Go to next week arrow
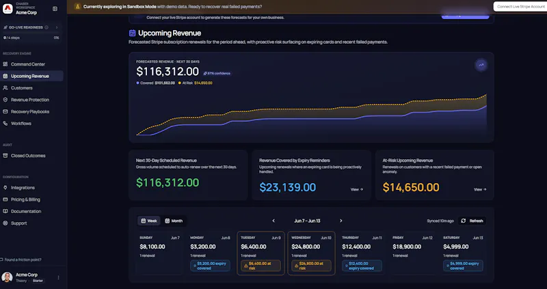The image size is (547, 289). pyautogui.click(x=341, y=221)
